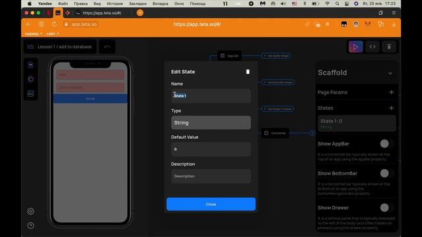
Task: Open the Правка menu
Action: [x=80, y=3]
